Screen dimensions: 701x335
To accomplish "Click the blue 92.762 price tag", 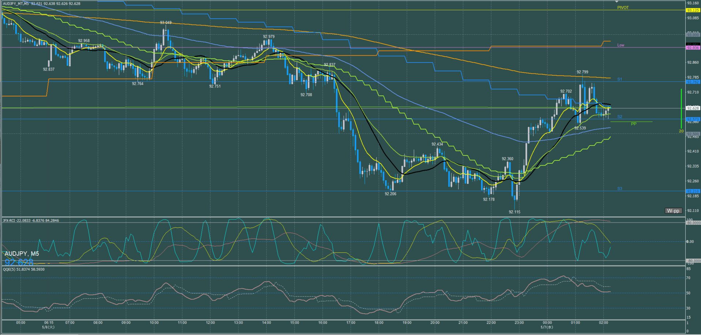I will click(x=693, y=82).
